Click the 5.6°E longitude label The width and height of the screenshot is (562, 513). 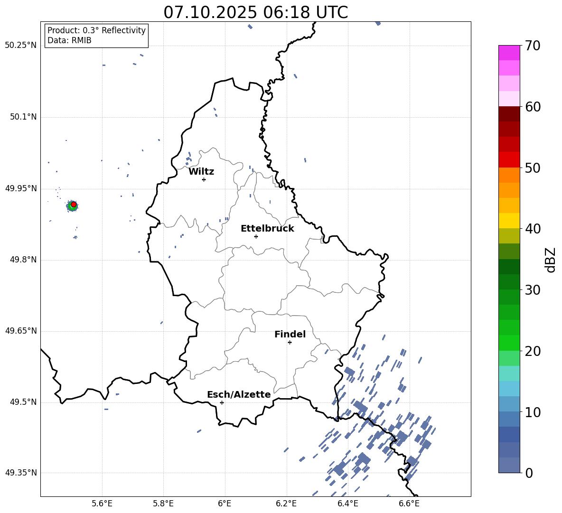(102, 504)
